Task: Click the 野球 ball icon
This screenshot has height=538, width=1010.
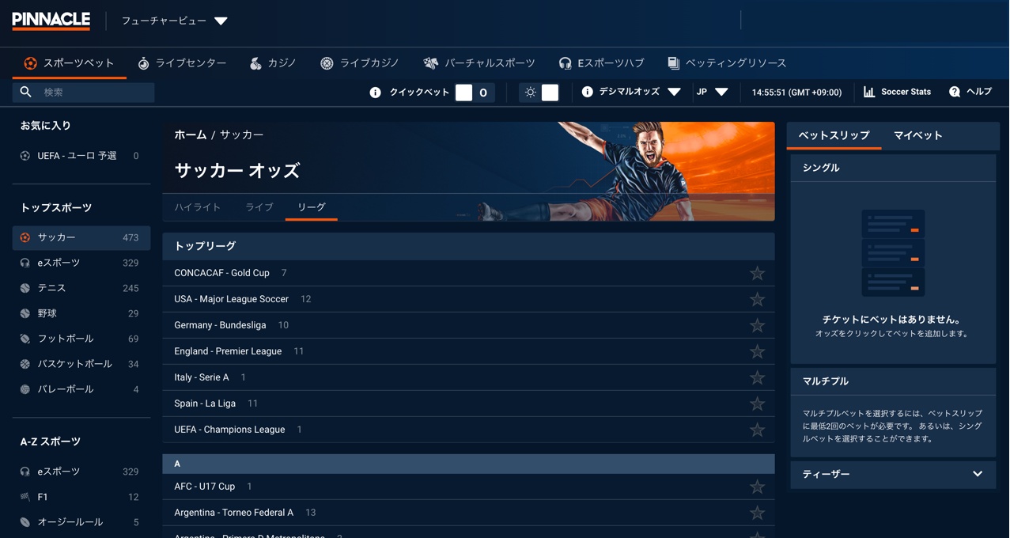Action: pyautogui.click(x=25, y=313)
